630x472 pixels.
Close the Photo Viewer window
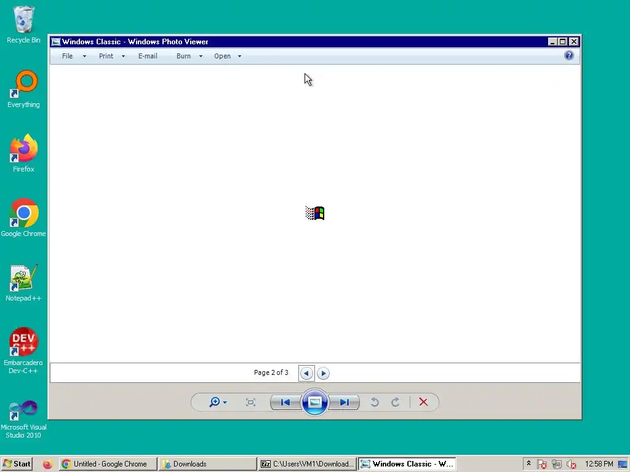(574, 41)
